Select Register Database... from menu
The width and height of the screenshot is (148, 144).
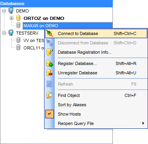coord(96,63)
